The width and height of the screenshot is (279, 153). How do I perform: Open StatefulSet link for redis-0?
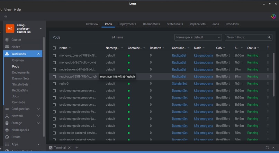point(179,84)
